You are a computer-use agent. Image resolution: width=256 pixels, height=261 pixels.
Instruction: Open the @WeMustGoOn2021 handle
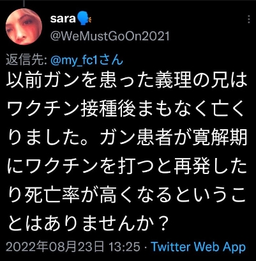110,36
